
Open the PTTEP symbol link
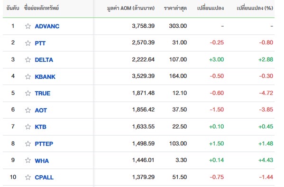point(44,144)
